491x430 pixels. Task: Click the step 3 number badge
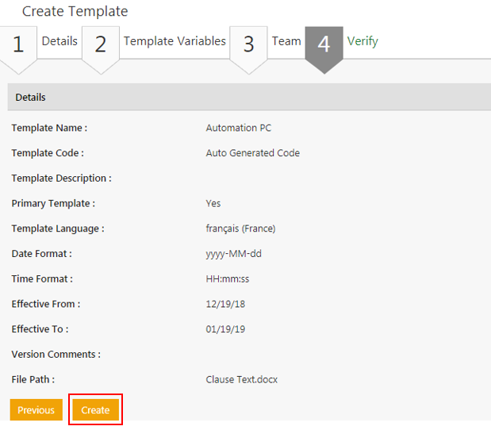click(x=248, y=45)
